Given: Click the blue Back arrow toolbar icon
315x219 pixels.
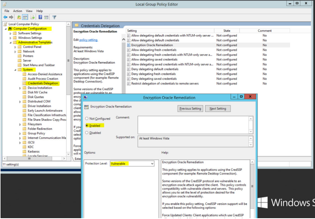Looking at the screenshot, I should click(6, 17).
